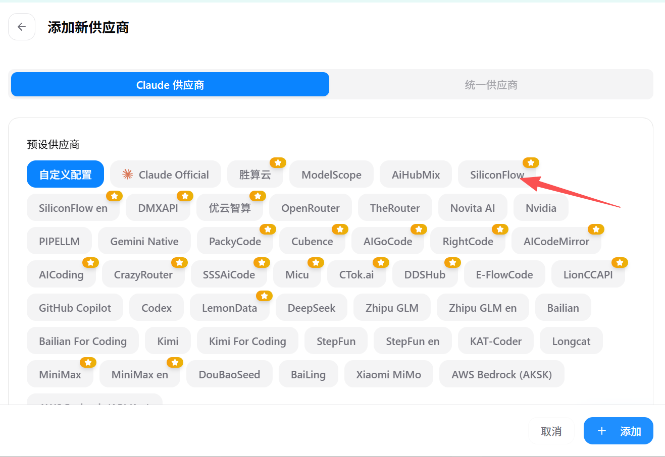Select the RightCode preset

(468, 241)
